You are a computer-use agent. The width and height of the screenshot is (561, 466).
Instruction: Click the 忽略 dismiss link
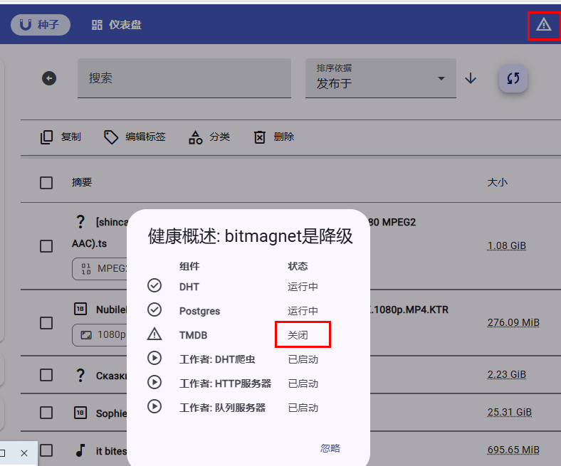click(330, 448)
